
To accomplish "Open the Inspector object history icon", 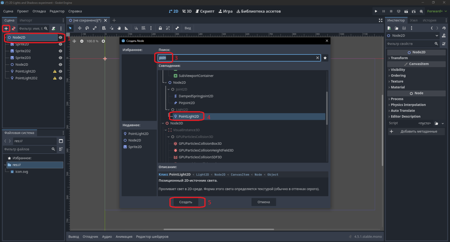I will pos(444,28).
